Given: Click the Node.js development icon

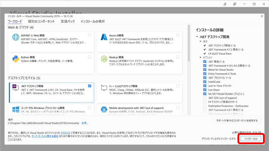Looking at the screenshot, I should pyautogui.click(x=104, y=59).
